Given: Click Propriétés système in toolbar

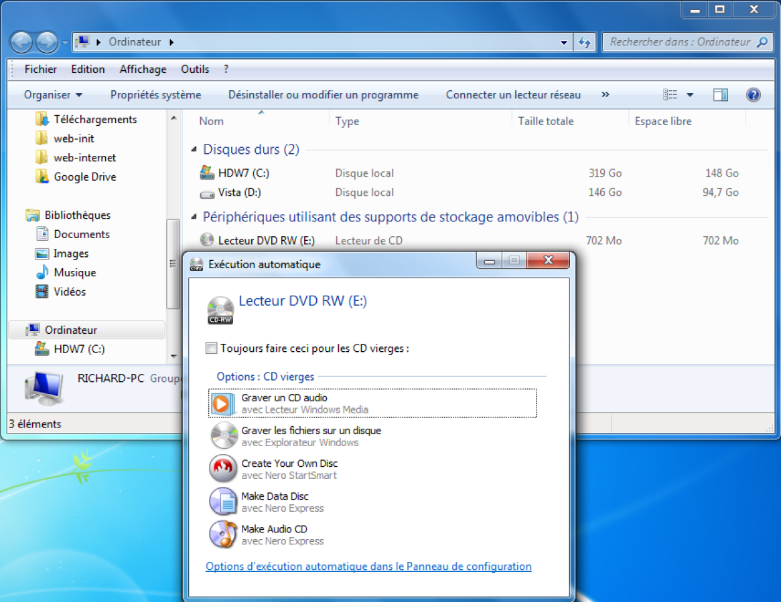Looking at the screenshot, I should [x=155, y=94].
